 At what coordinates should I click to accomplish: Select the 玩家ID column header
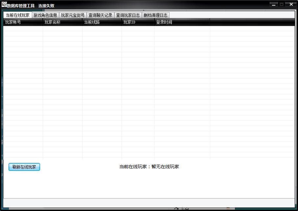138,22
